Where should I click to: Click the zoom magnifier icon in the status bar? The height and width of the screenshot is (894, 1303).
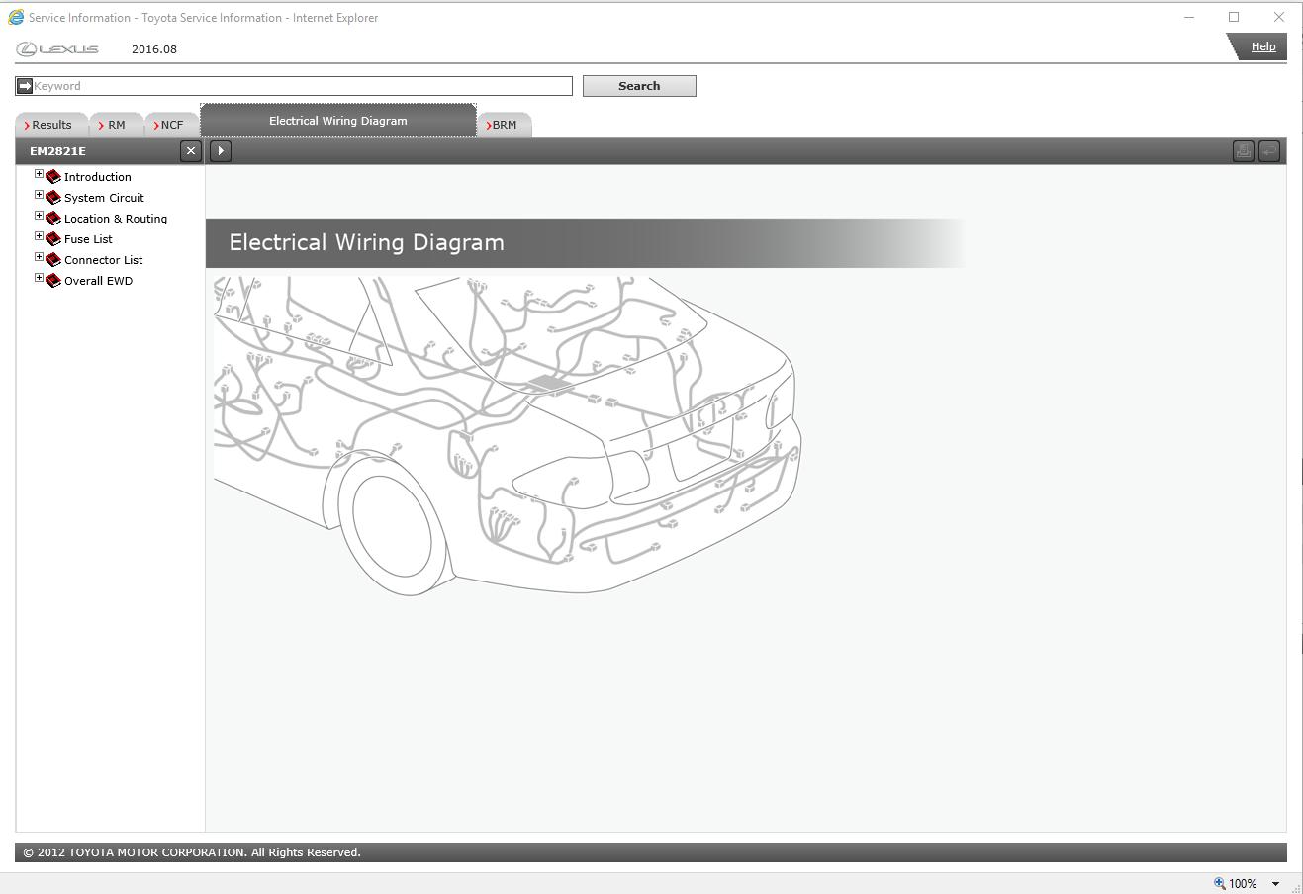1220,883
